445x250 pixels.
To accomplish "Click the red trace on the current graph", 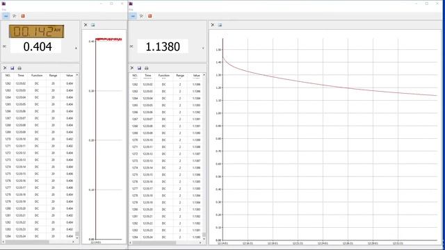I will (108, 39).
